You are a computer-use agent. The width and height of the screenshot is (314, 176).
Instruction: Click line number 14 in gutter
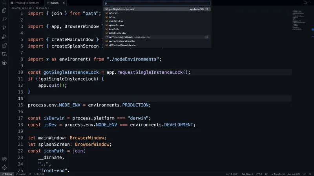(20, 99)
